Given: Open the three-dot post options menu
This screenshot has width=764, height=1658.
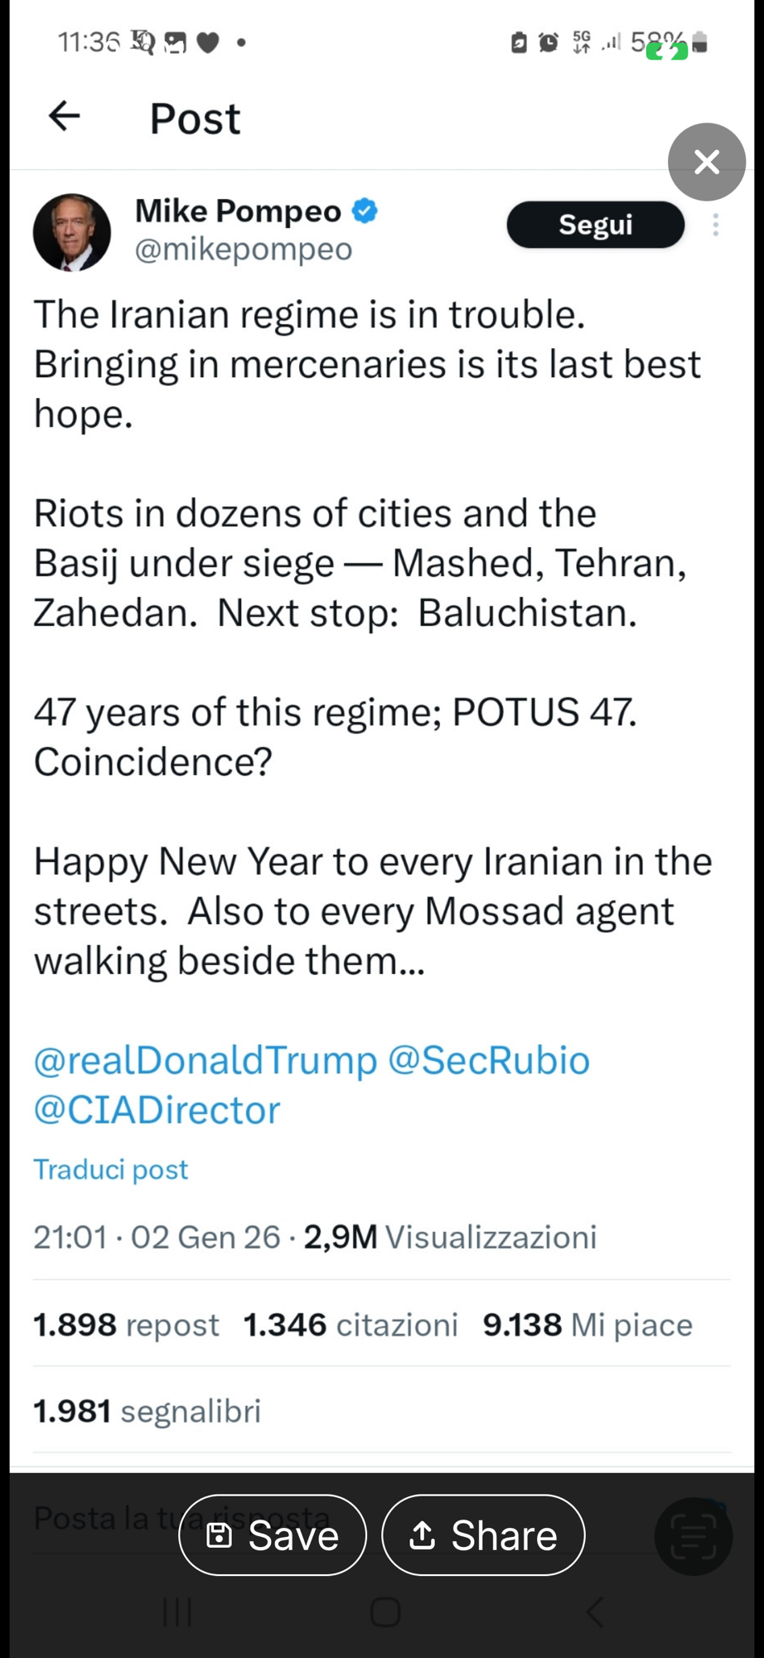Looking at the screenshot, I should click(715, 225).
